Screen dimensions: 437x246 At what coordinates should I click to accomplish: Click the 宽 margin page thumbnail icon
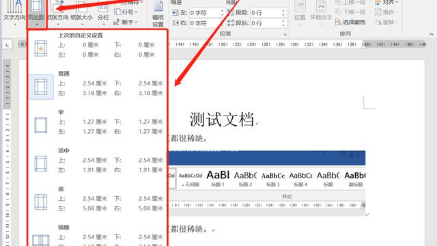click(41, 202)
